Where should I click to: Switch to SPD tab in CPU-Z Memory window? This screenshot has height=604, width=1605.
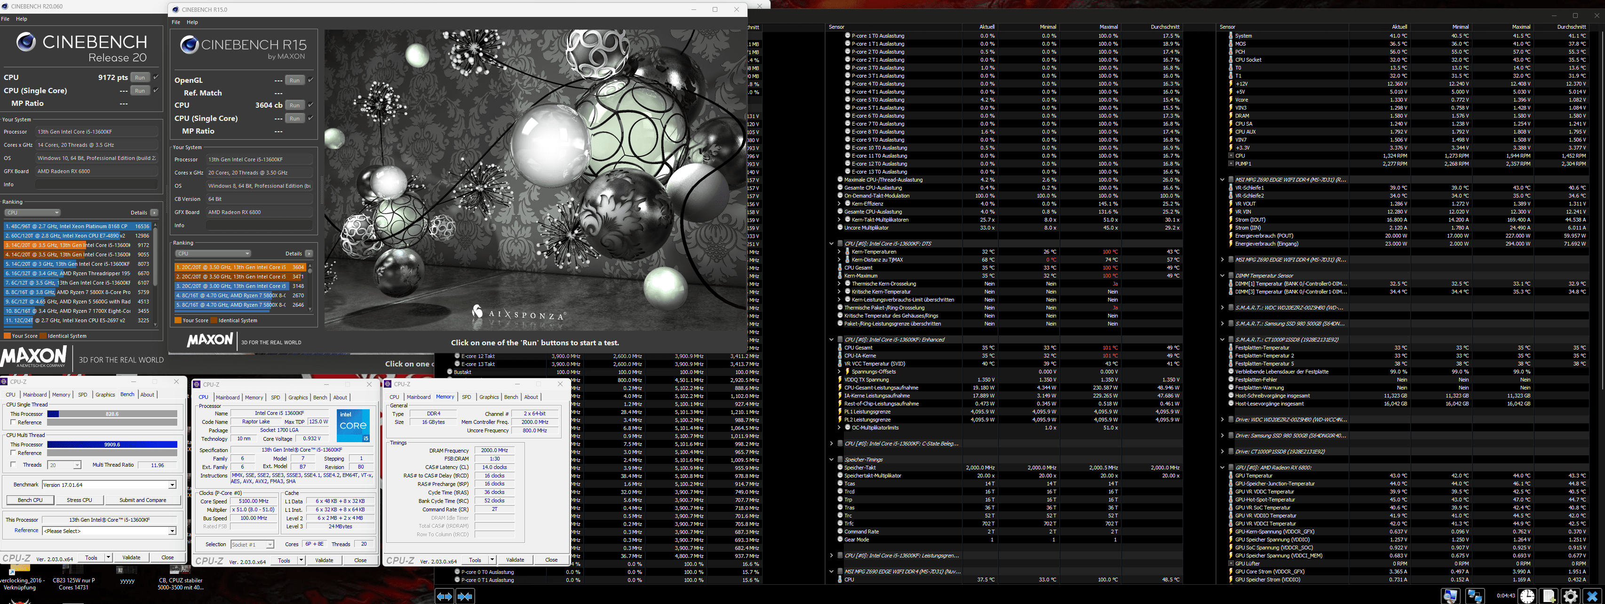pos(466,397)
